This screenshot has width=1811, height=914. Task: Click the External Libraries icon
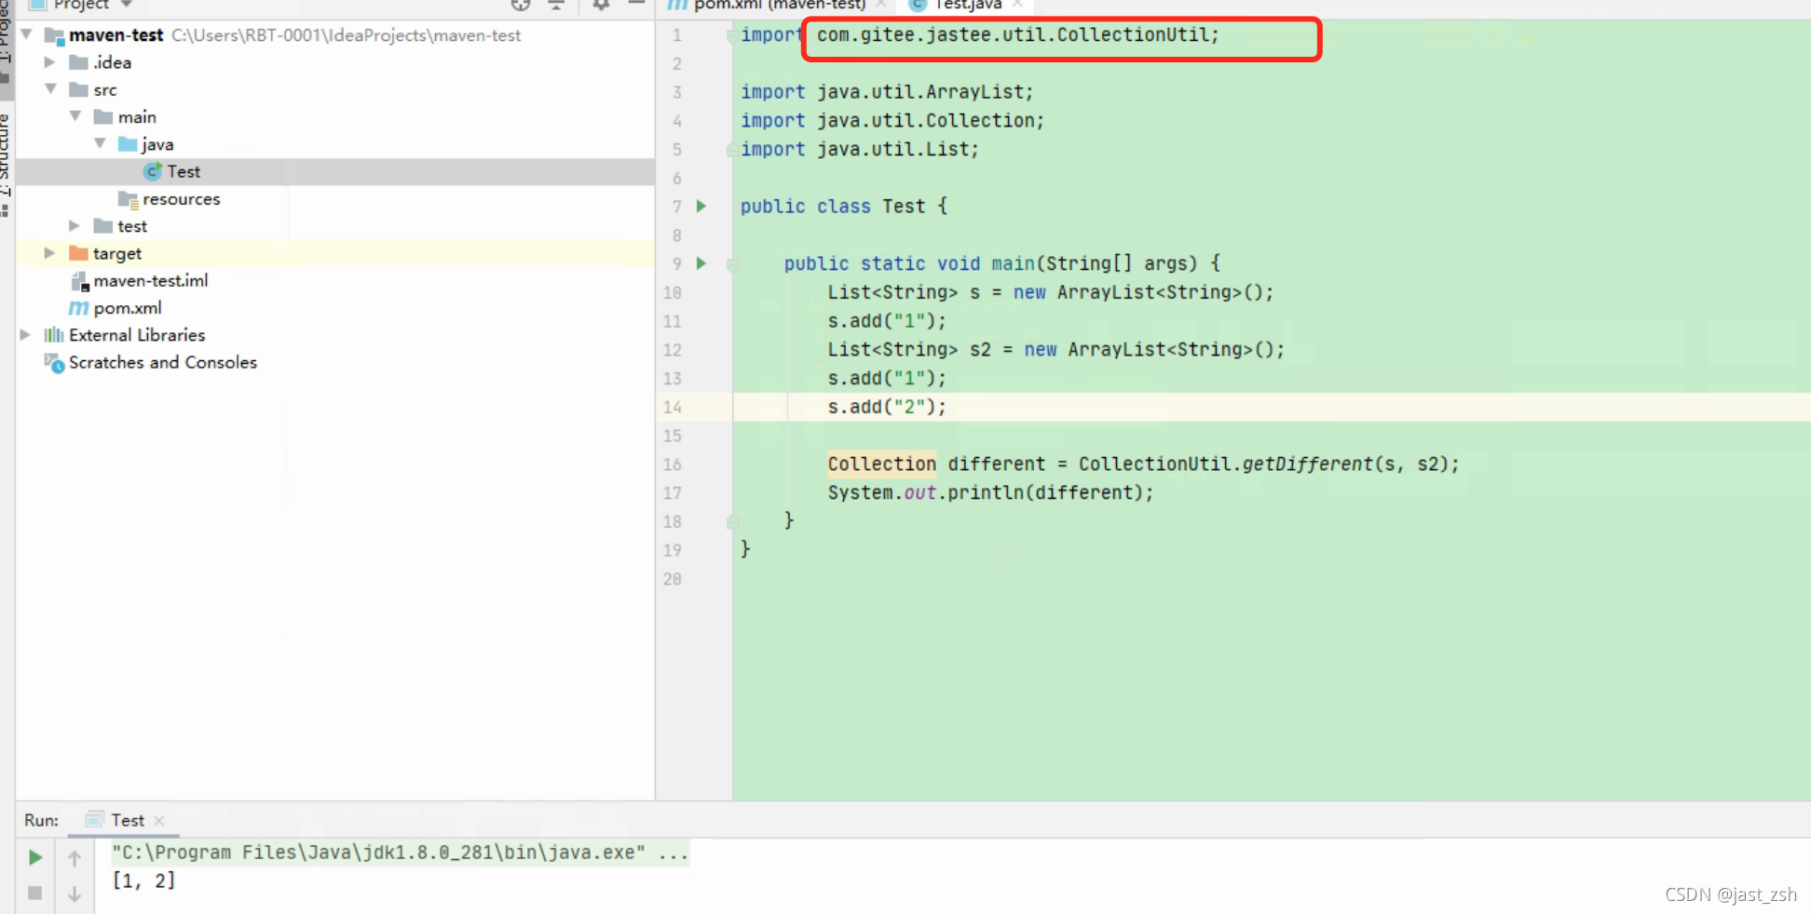[x=54, y=335]
